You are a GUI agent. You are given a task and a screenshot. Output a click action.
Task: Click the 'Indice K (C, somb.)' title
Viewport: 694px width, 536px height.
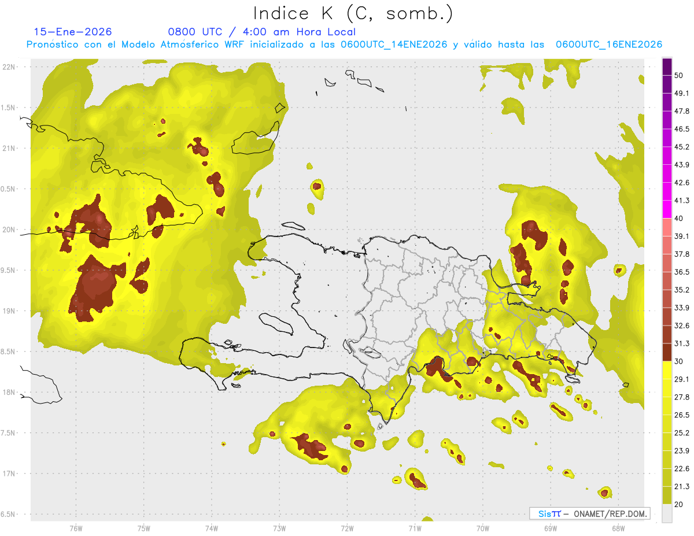353,14
